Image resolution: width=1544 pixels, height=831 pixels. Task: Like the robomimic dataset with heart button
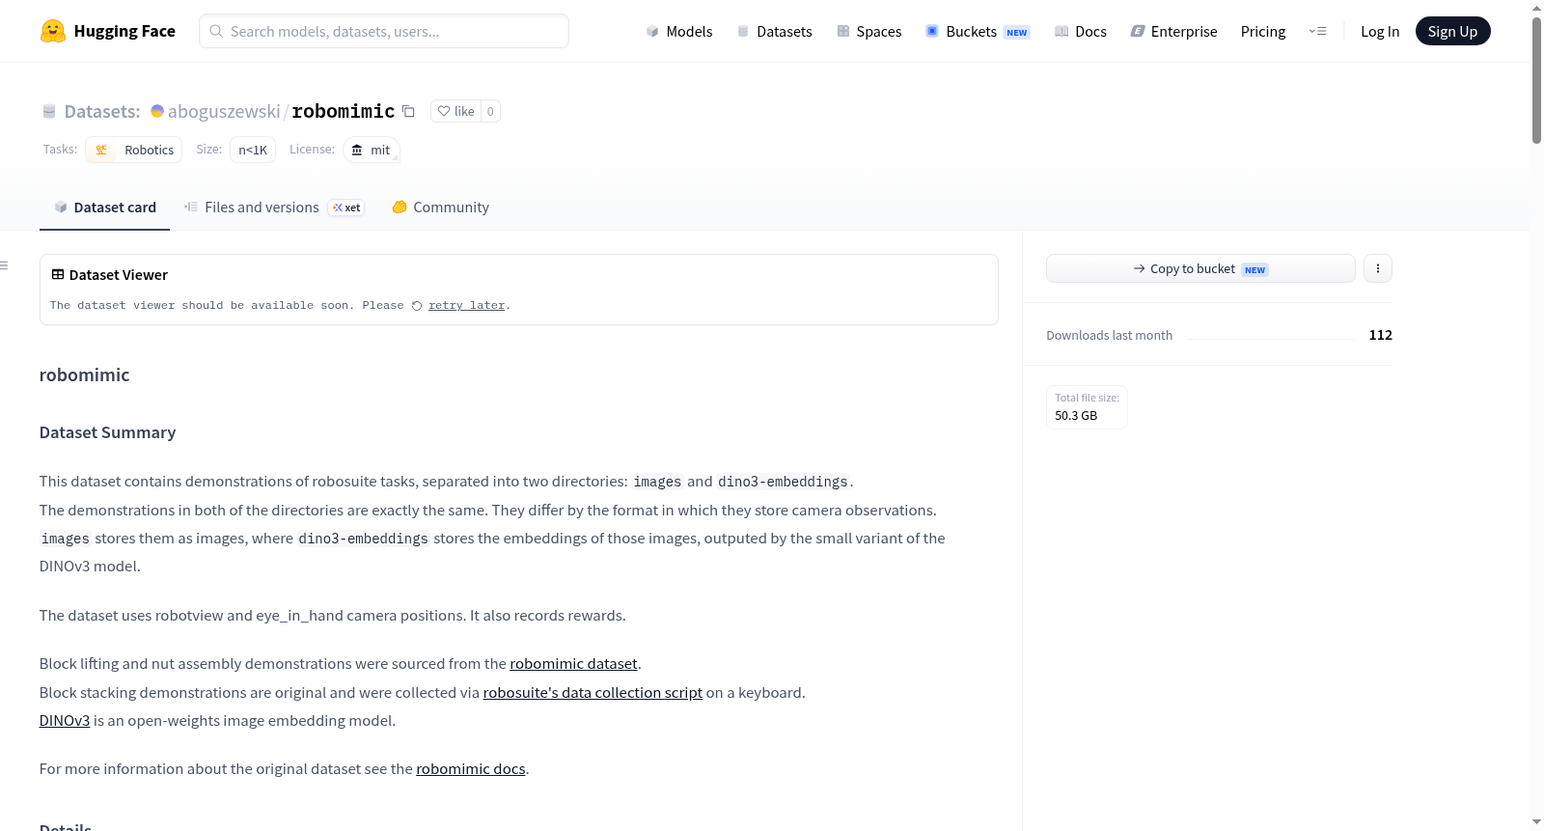[455, 111]
